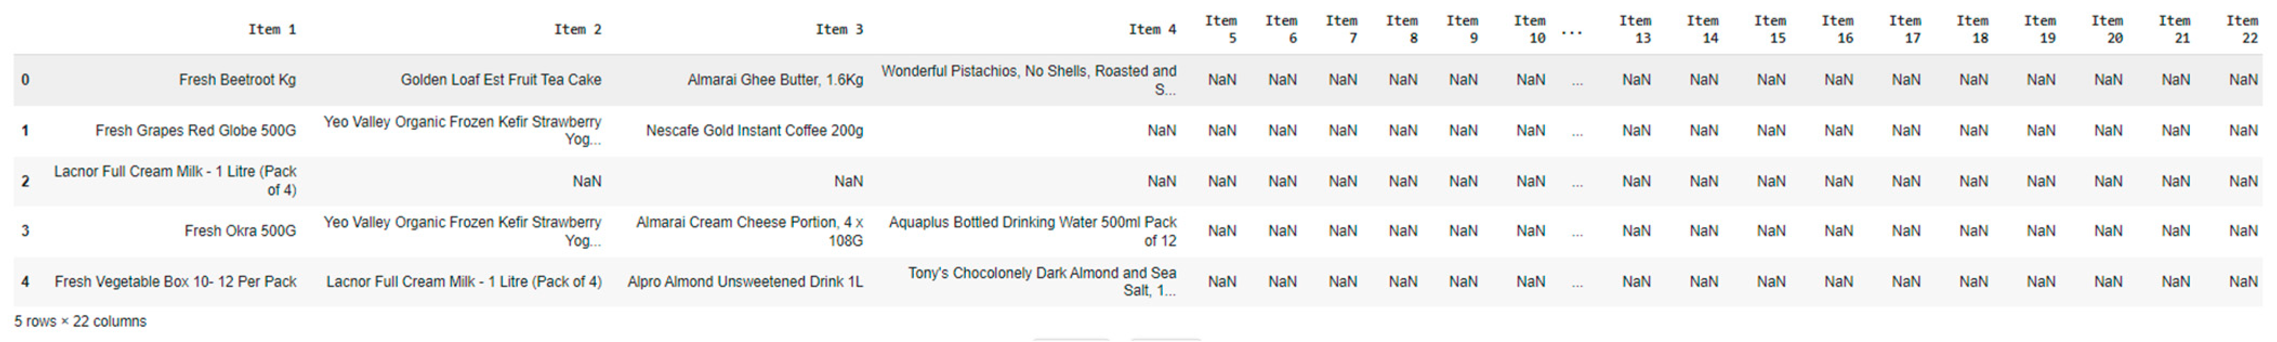Select the "Item 2" column header

[577, 29]
